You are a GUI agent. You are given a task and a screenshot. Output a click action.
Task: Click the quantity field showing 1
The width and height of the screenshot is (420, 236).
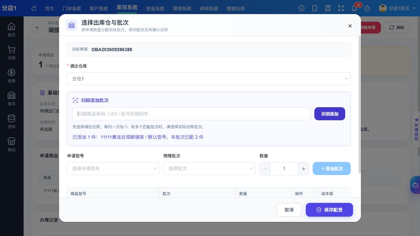pyautogui.click(x=284, y=169)
